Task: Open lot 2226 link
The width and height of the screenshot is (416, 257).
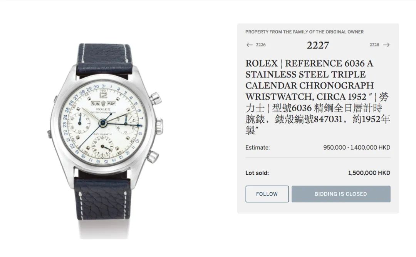Action: [260, 45]
